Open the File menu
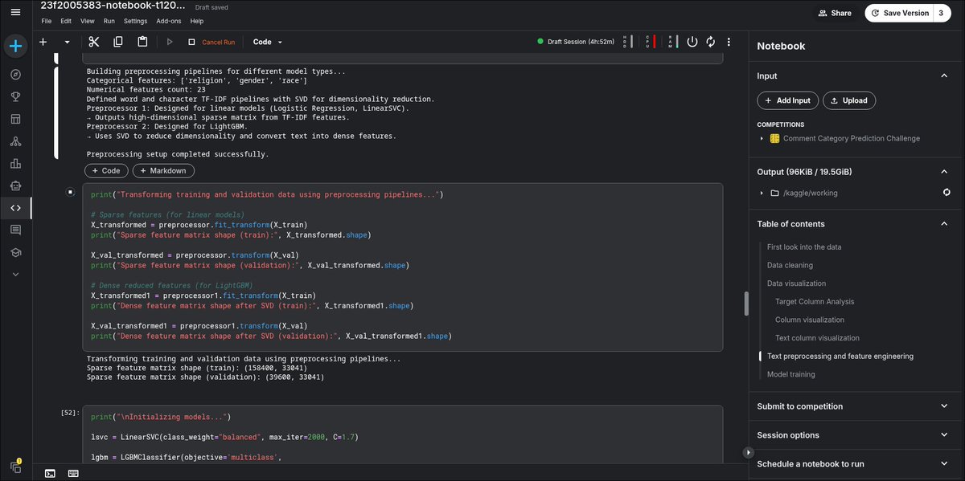Viewport: 965px width, 481px height. 47,20
